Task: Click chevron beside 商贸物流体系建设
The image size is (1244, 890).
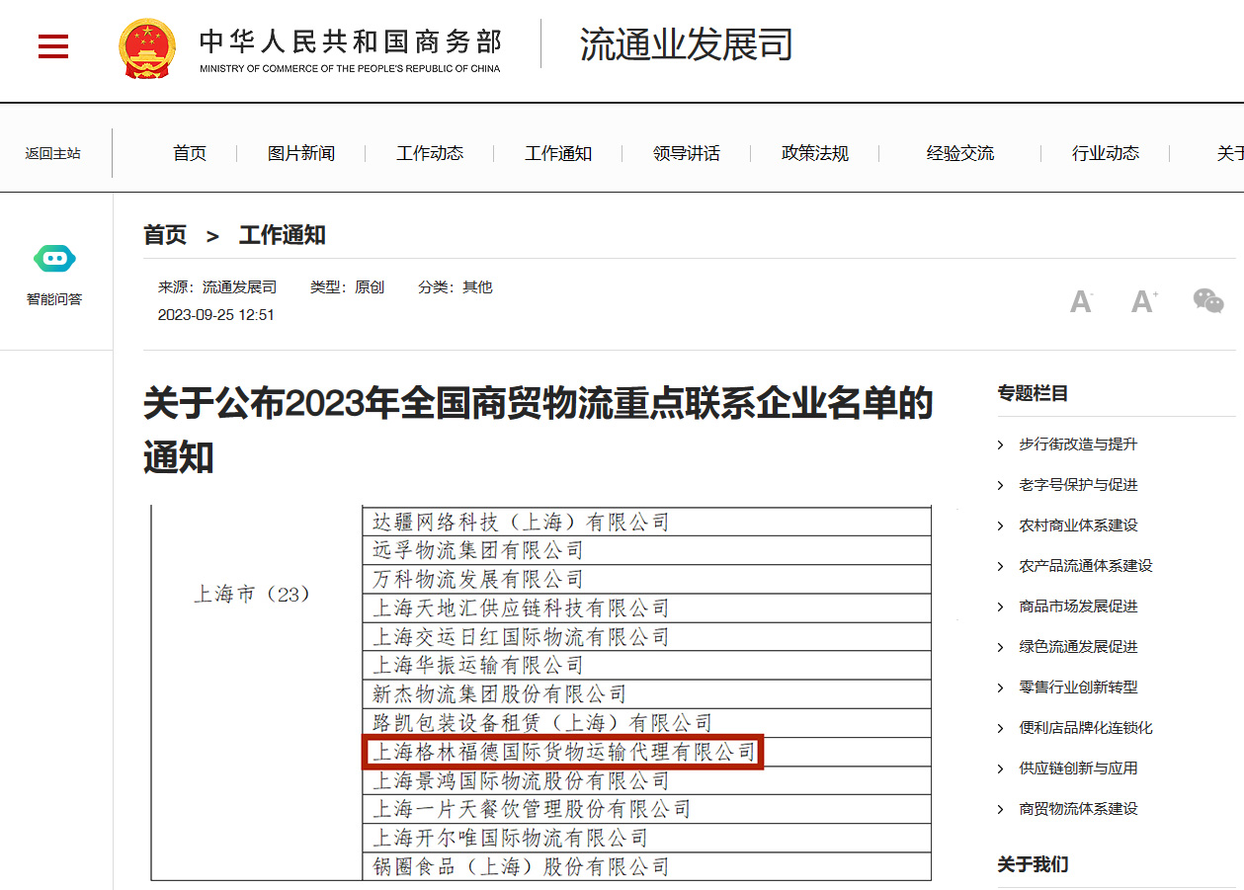Action: point(1001,810)
